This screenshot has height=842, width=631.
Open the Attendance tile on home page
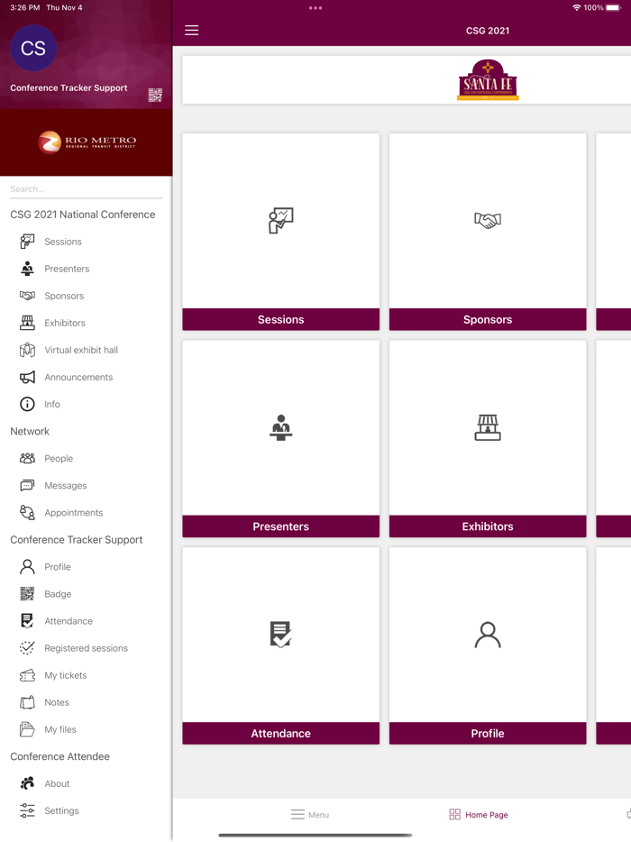pyautogui.click(x=281, y=645)
